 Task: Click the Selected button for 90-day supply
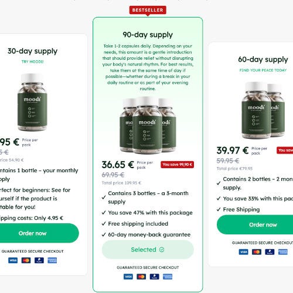point(148,250)
